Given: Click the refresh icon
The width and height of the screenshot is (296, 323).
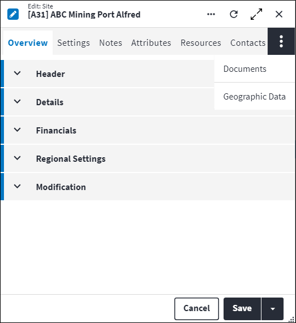Looking at the screenshot, I should 234,14.
